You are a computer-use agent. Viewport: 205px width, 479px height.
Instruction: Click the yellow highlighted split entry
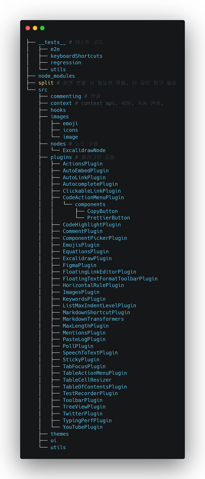click(46, 83)
